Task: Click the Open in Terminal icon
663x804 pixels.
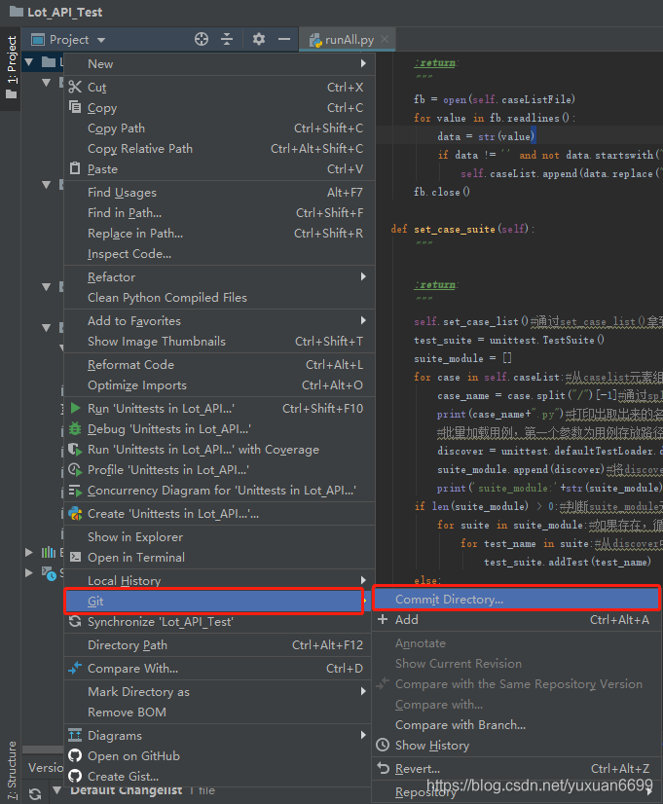Action: point(75,558)
